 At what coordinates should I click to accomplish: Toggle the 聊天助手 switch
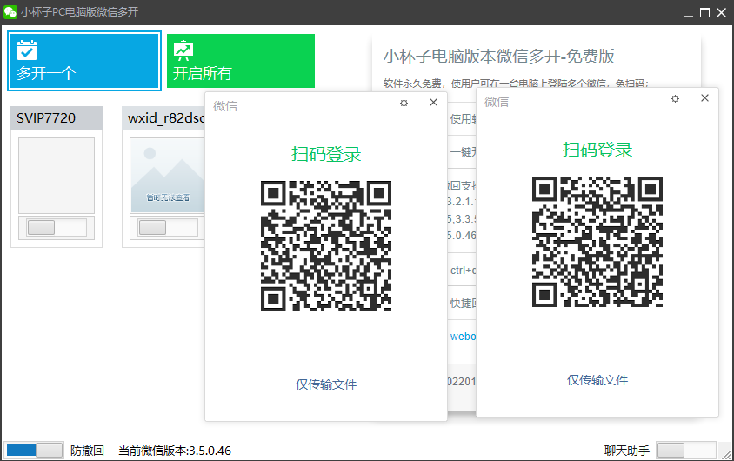pos(686,451)
